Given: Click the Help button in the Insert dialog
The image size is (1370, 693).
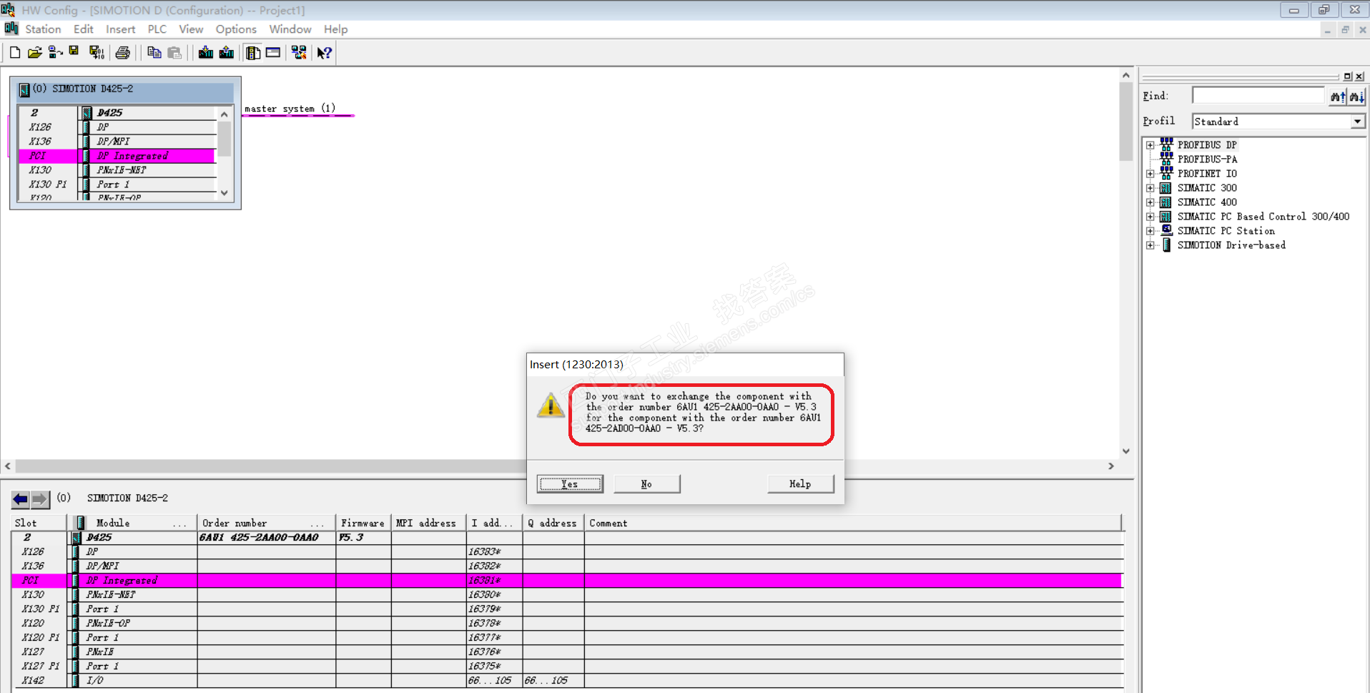Looking at the screenshot, I should [800, 484].
